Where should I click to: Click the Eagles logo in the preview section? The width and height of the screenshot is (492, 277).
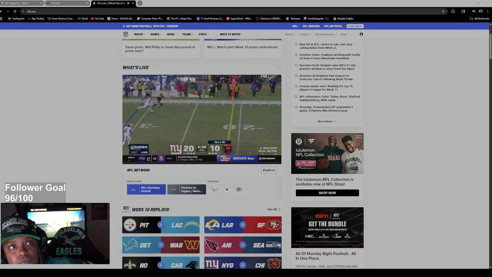(215, 189)
